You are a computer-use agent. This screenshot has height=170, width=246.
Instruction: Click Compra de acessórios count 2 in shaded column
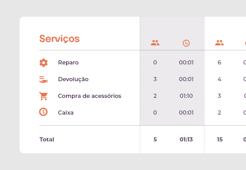click(155, 96)
